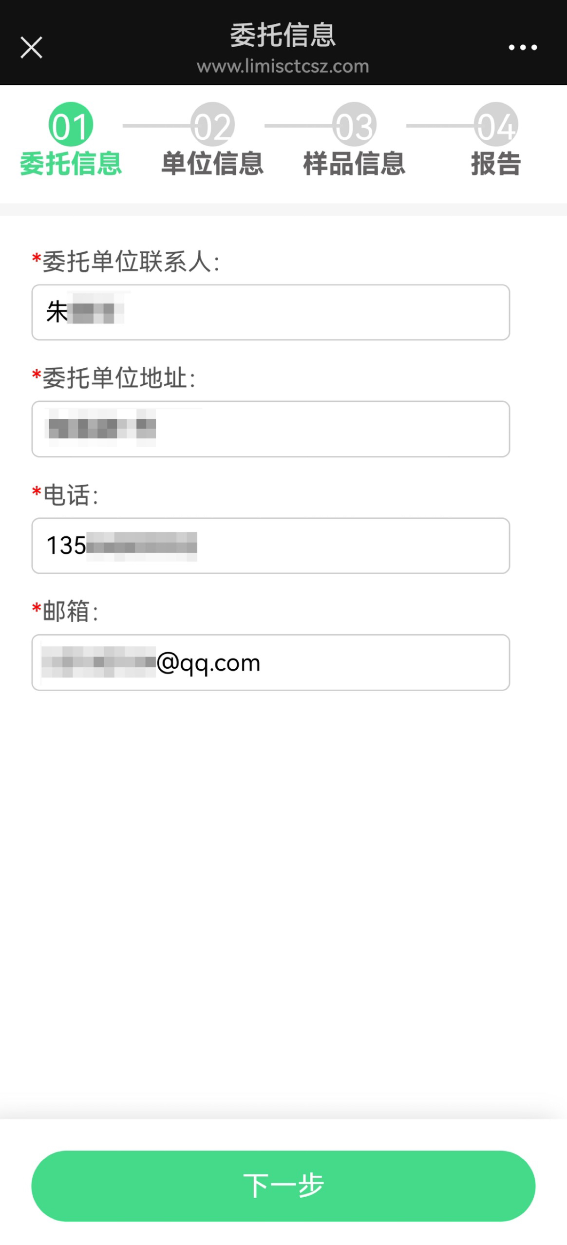Close the 委托信息 page with X icon
Screen dimensions: 567x1245
(x=31, y=47)
